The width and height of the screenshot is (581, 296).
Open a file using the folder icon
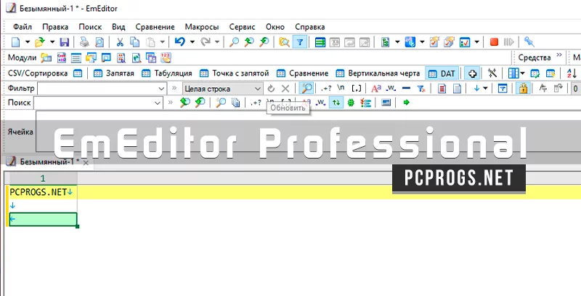40,42
